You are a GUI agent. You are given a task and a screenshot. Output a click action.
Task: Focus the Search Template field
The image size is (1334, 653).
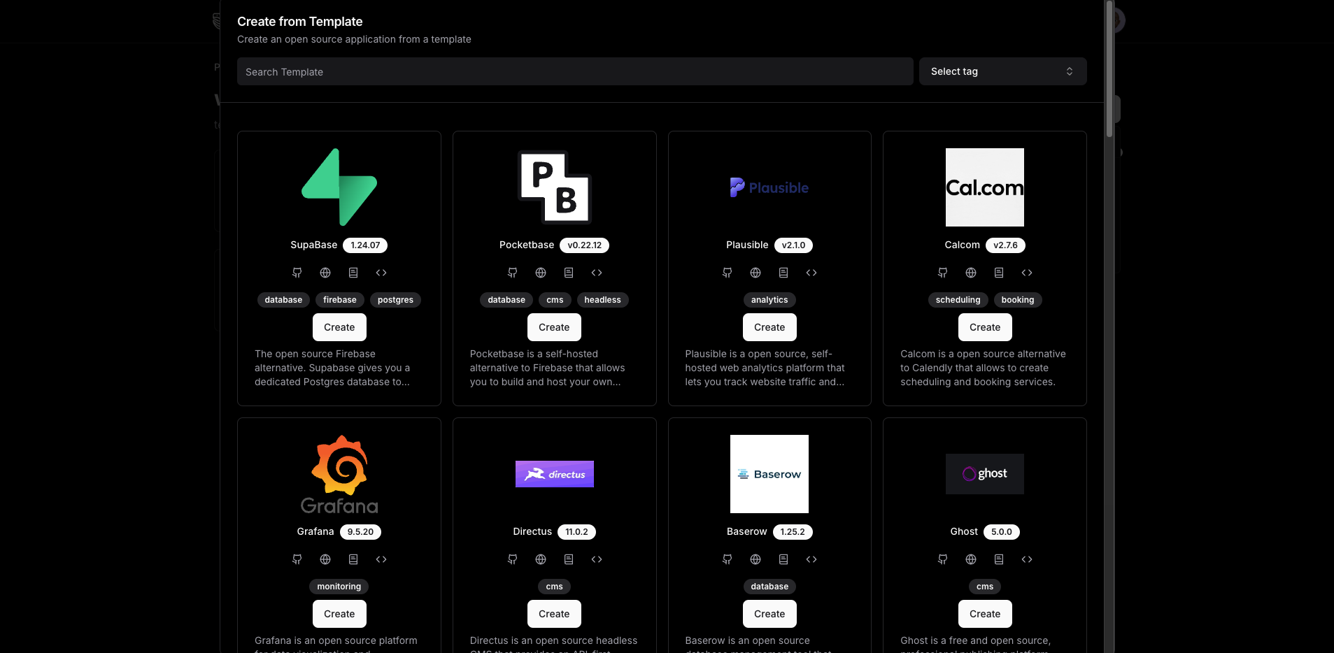(x=575, y=71)
